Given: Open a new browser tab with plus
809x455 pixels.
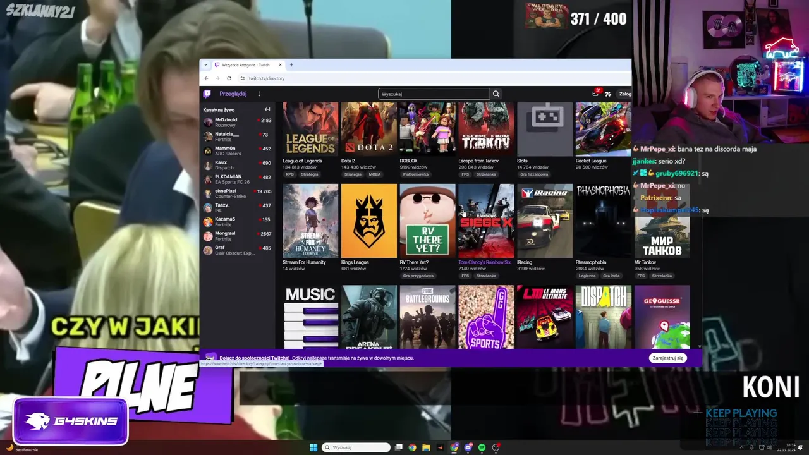Looking at the screenshot, I should click(x=291, y=64).
